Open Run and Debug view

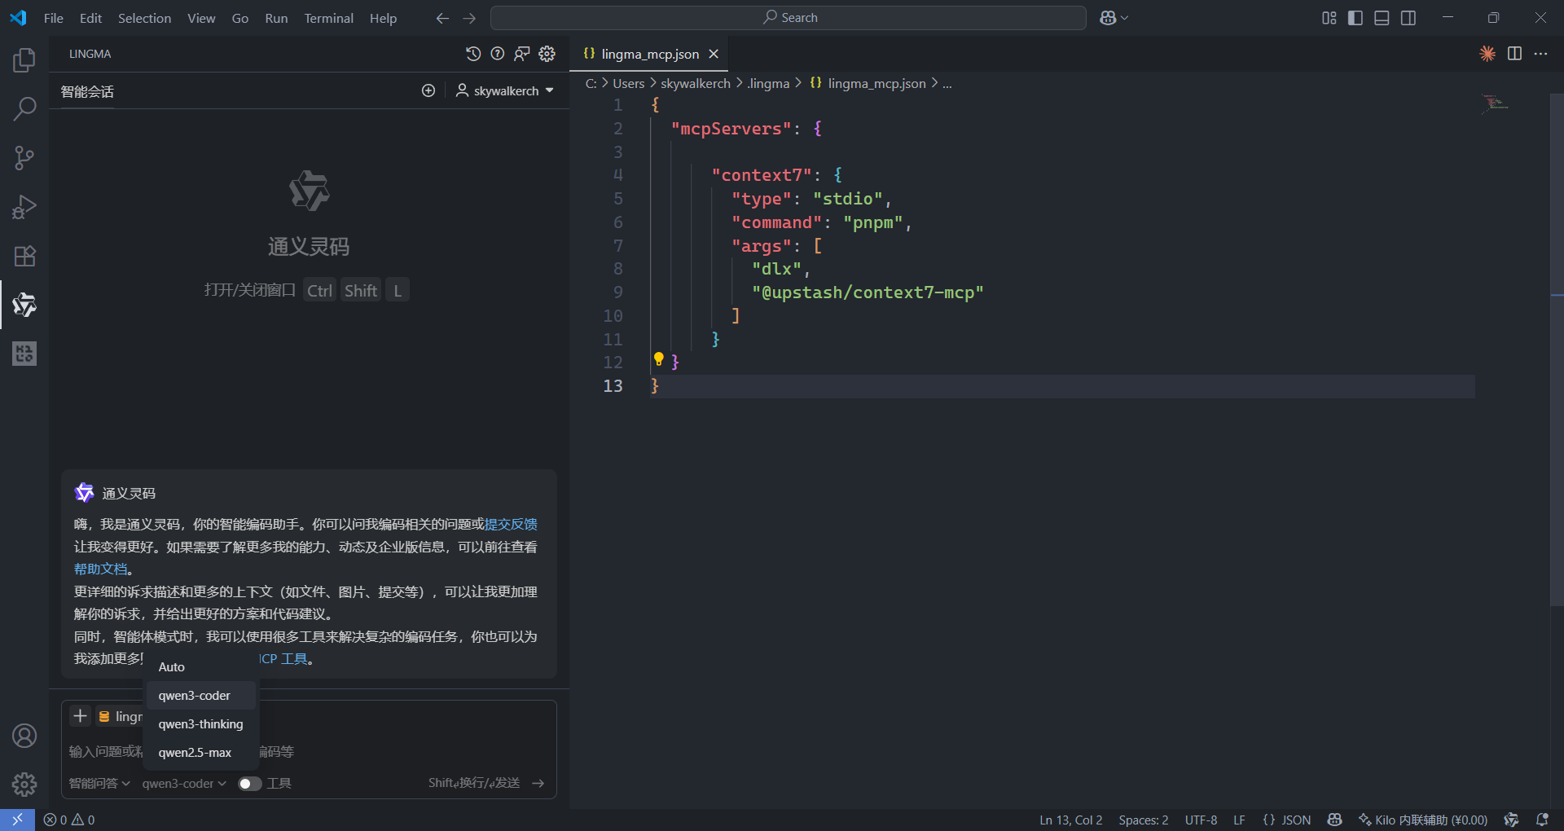[24, 206]
